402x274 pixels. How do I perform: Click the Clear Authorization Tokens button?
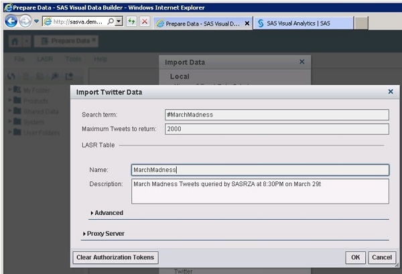point(115,257)
